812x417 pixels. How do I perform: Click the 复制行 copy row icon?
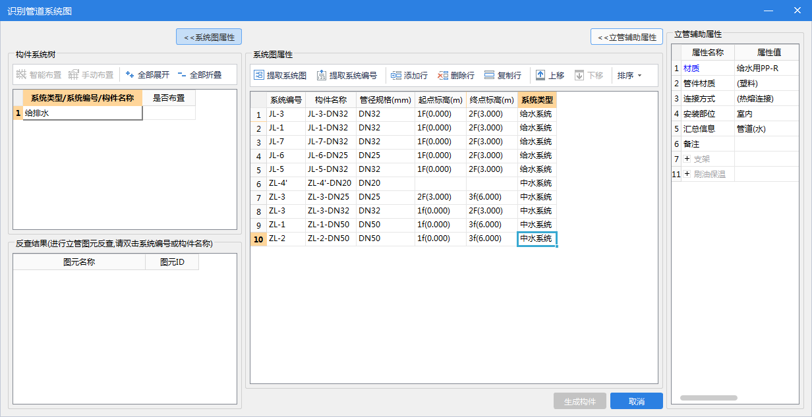(489, 76)
